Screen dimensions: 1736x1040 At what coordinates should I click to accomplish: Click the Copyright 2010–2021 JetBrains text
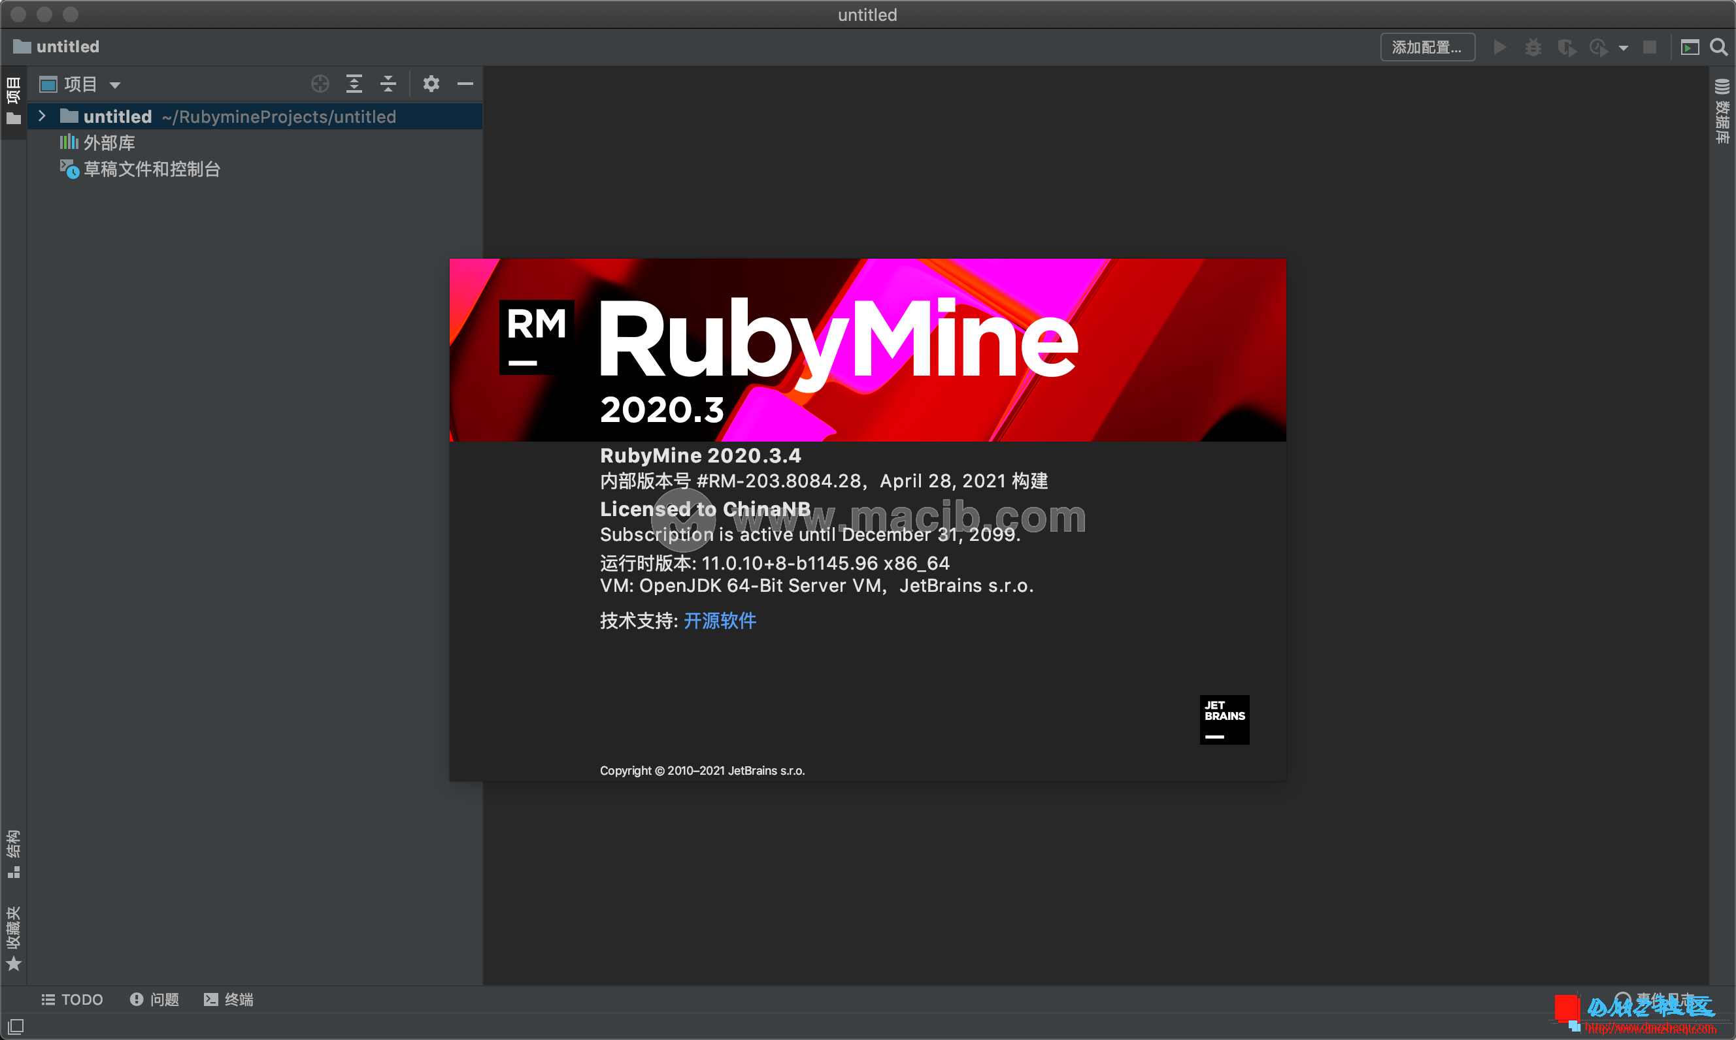(703, 770)
